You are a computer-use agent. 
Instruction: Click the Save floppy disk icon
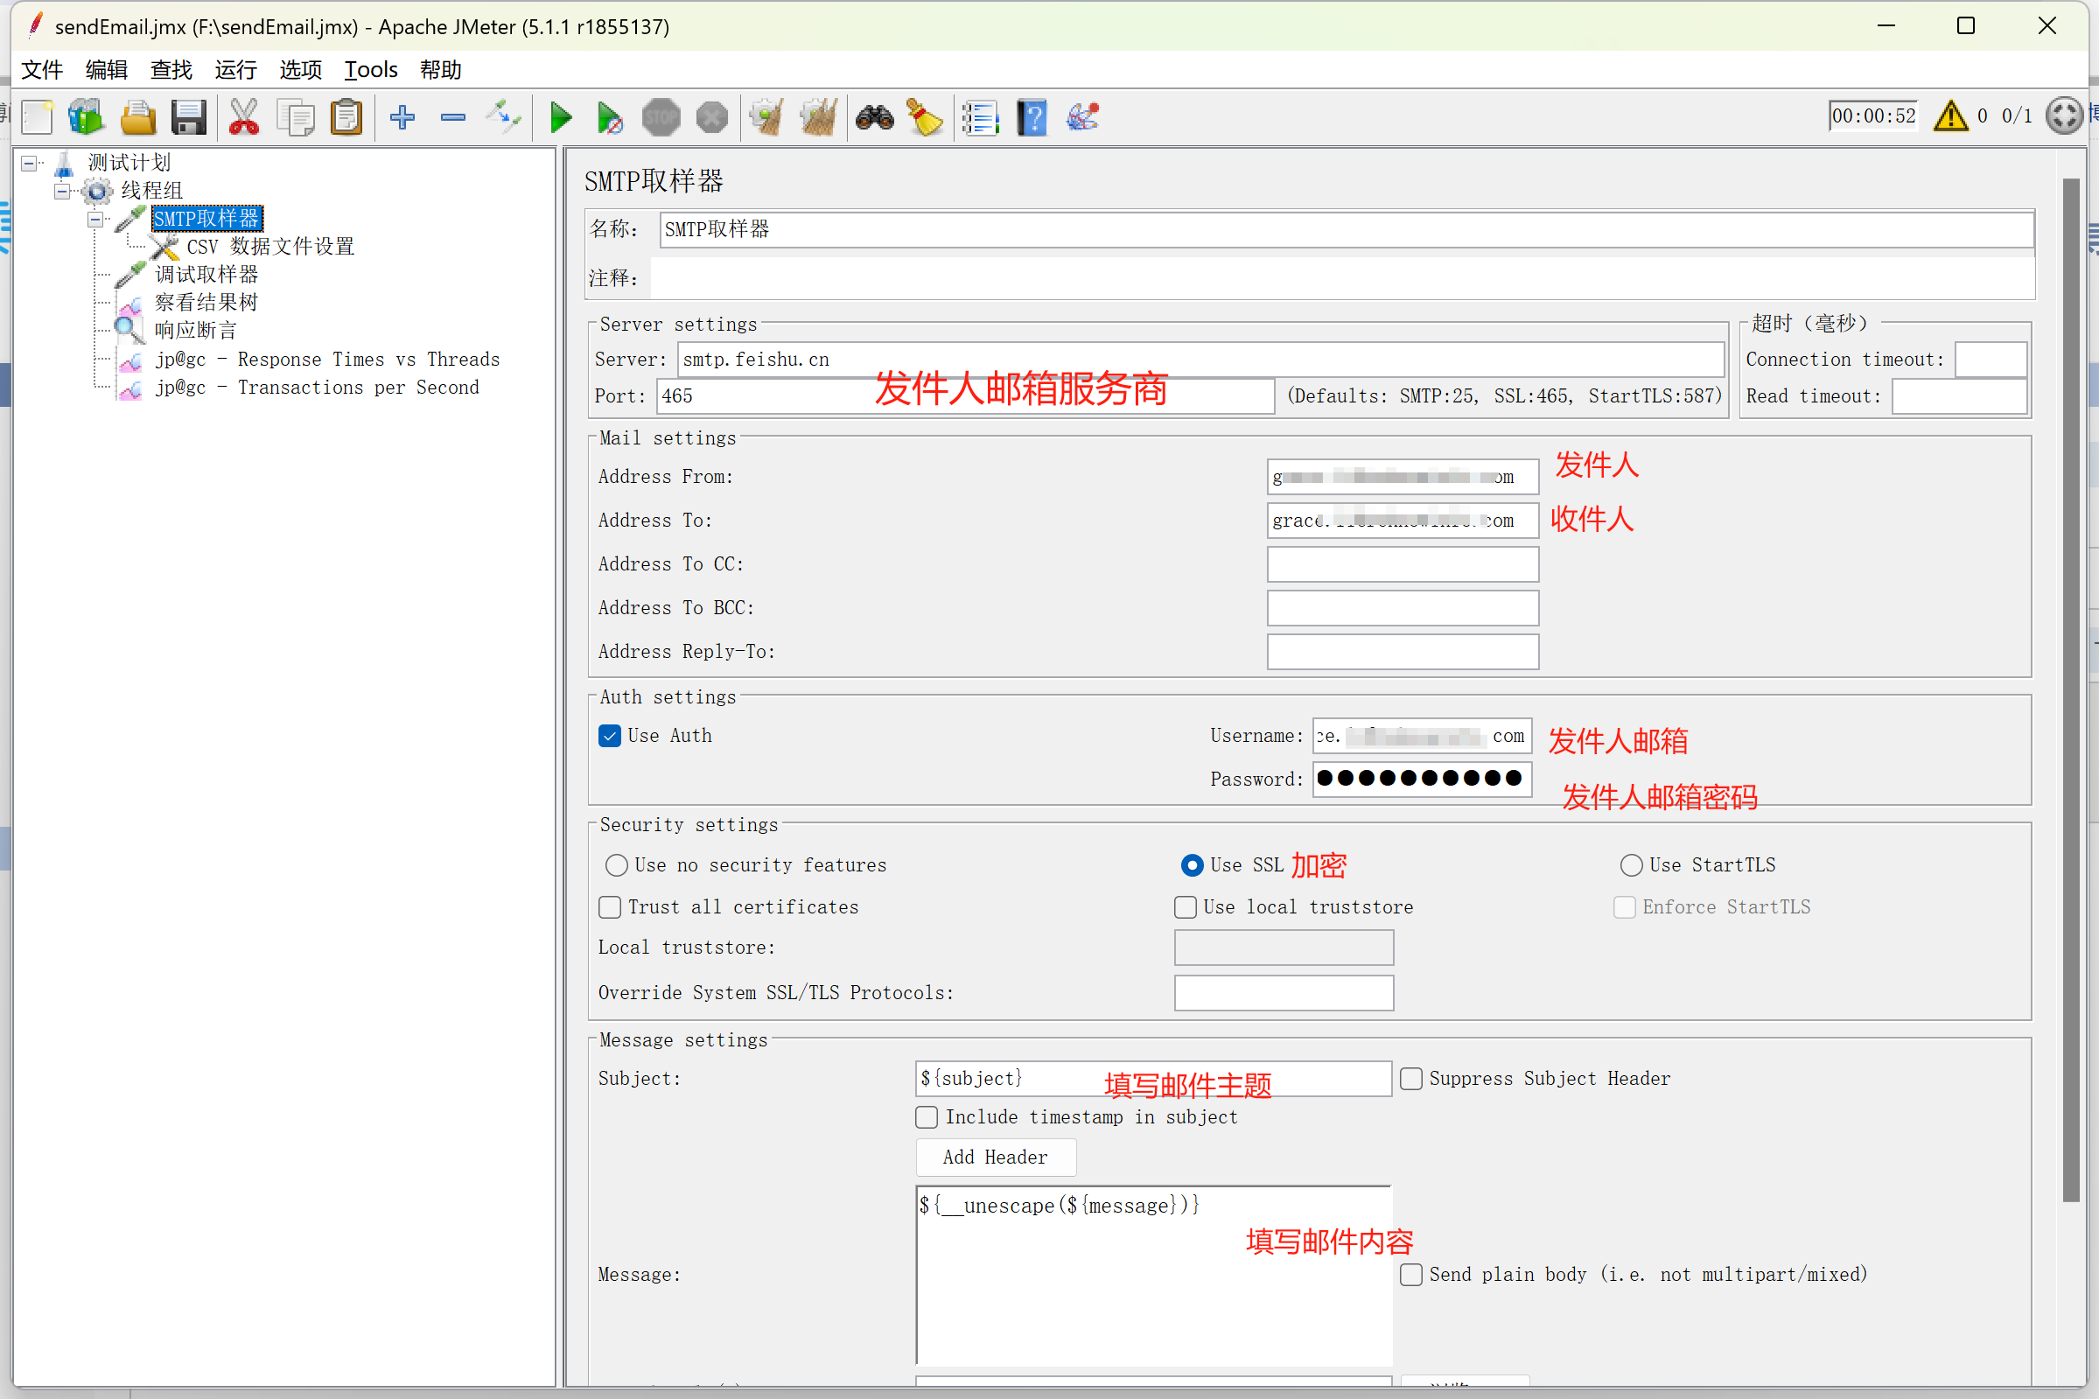[189, 117]
